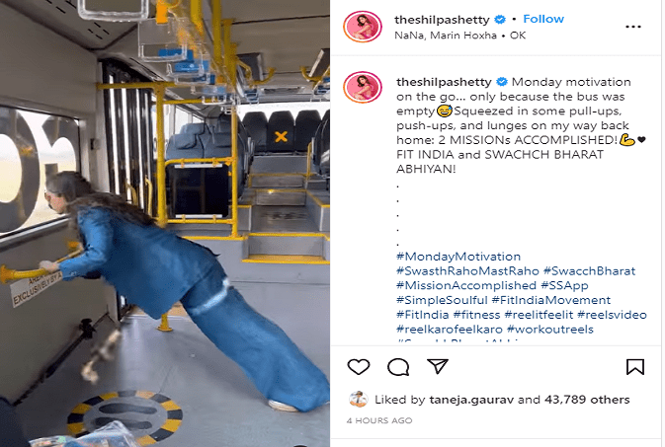Click the bus workout video to play or pause it
Screen dimensions: 665x447
click(165, 223)
